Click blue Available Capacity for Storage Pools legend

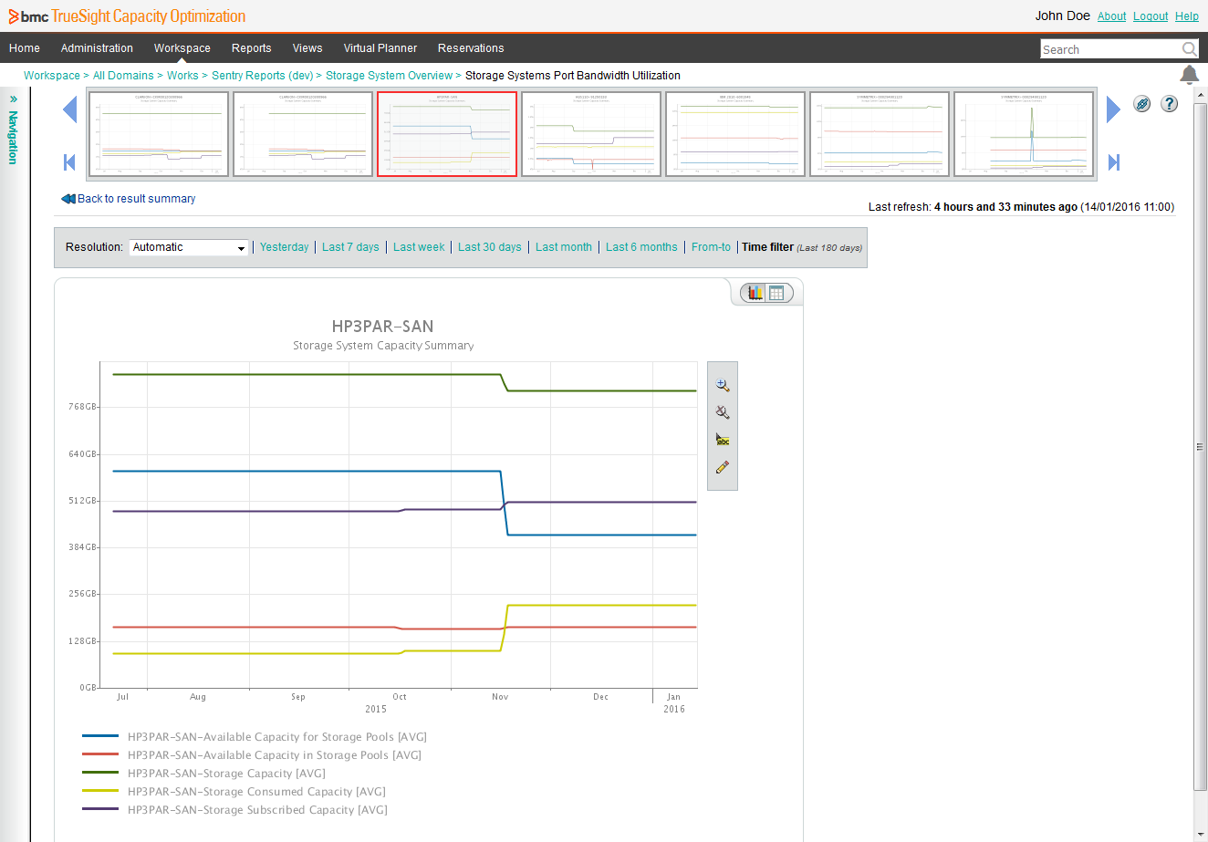255,737
